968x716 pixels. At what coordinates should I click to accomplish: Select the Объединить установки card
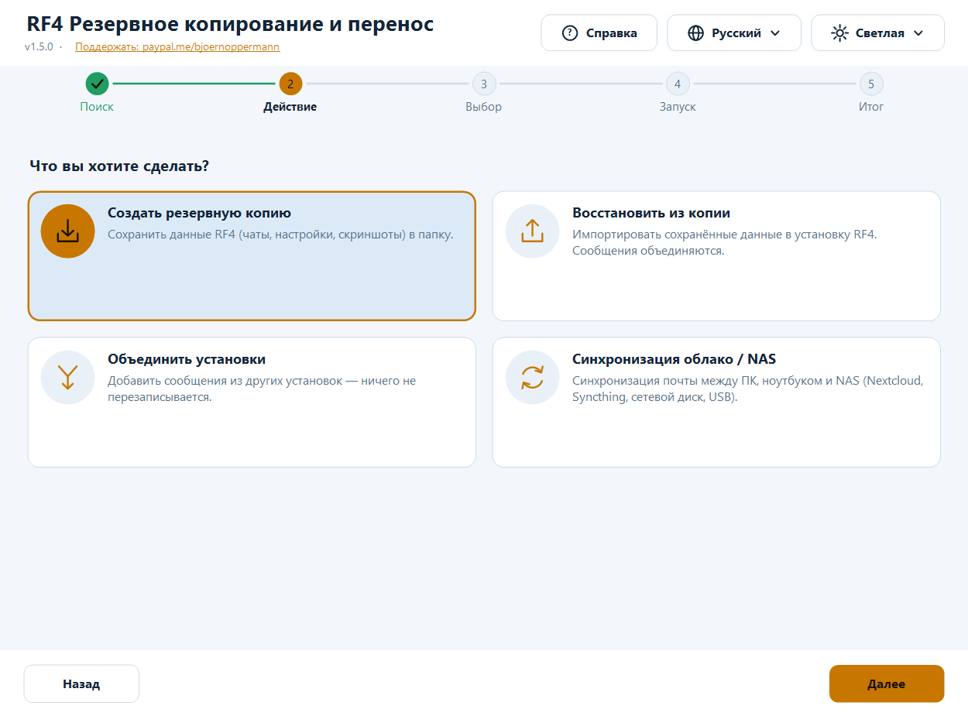pyautogui.click(x=252, y=403)
